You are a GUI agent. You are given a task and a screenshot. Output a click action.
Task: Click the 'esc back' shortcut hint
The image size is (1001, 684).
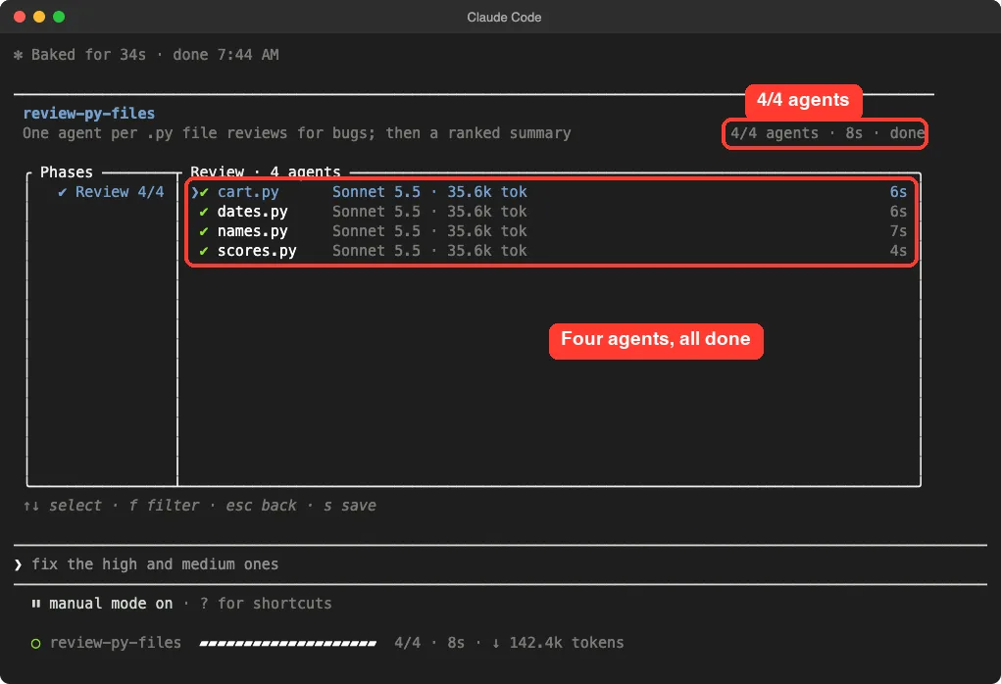pos(261,506)
